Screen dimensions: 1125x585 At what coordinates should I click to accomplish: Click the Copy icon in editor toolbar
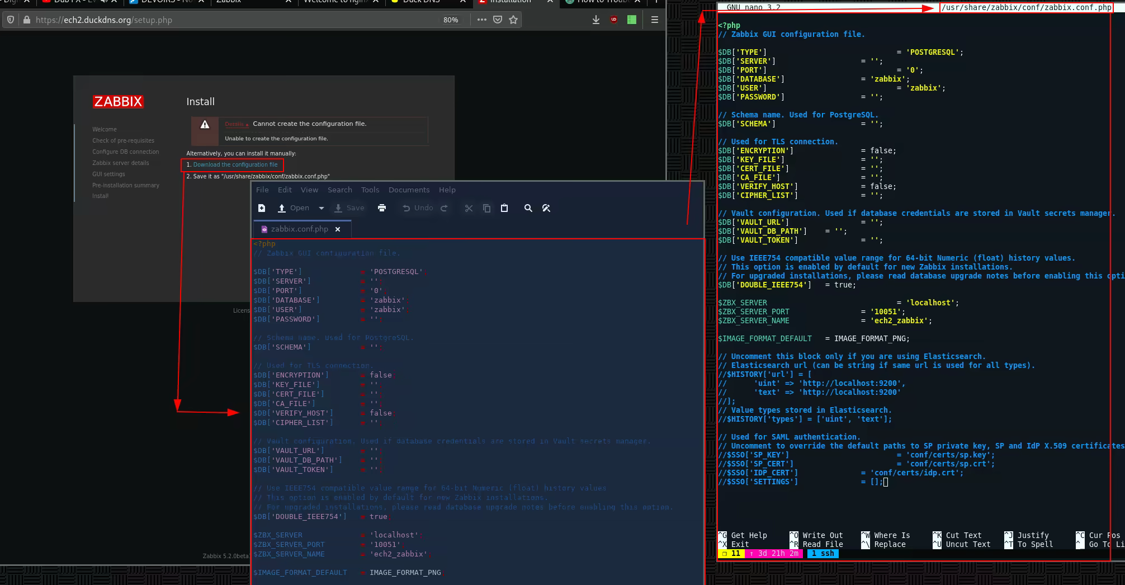(486, 208)
